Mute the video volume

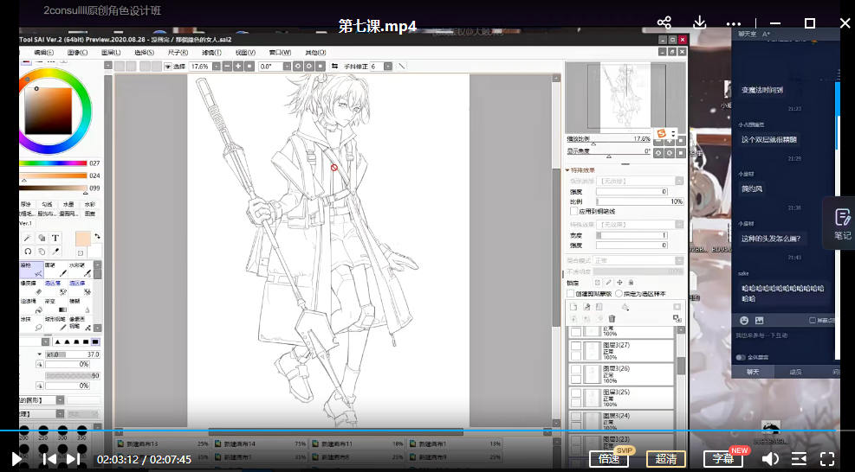[x=769, y=459]
